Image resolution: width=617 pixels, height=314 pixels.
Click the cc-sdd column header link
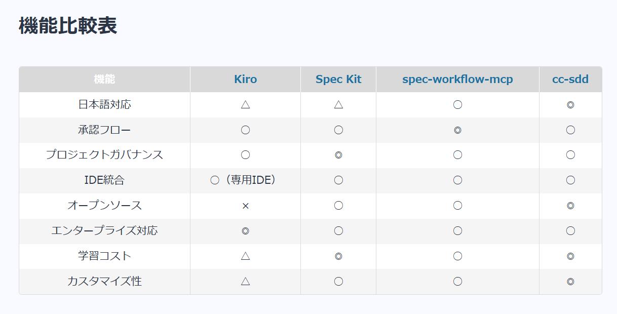[570, 80]
